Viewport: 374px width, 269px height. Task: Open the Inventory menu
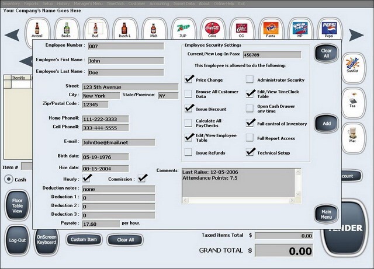point(11,4)
